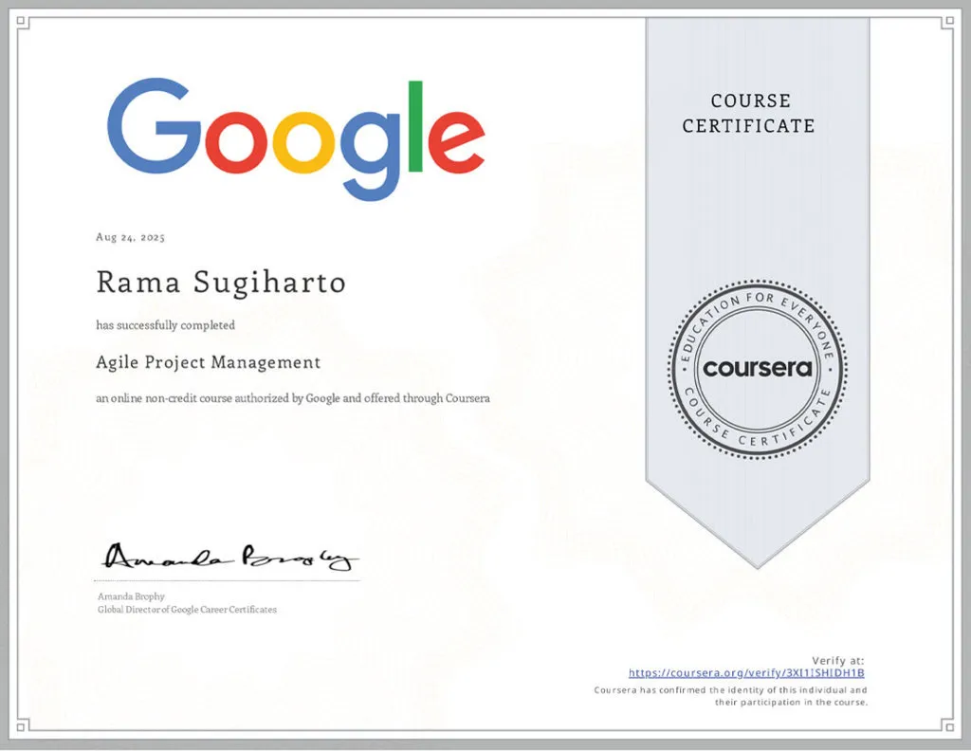
Task: Click 'Global Director of Google Career Certificates' title
Action: click(187, 610)
